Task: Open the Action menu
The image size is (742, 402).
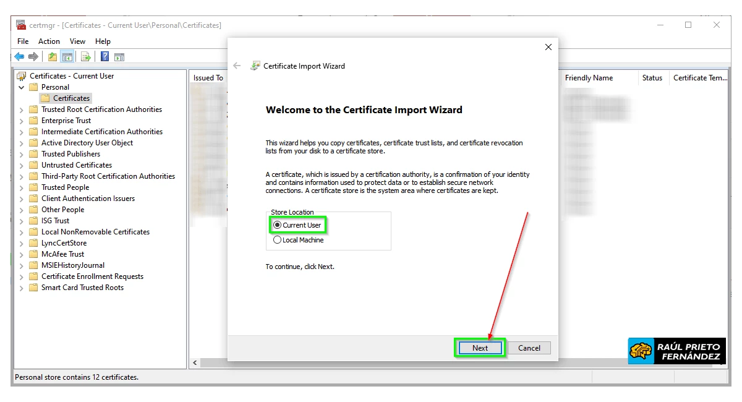Action: tap(49, 41)
